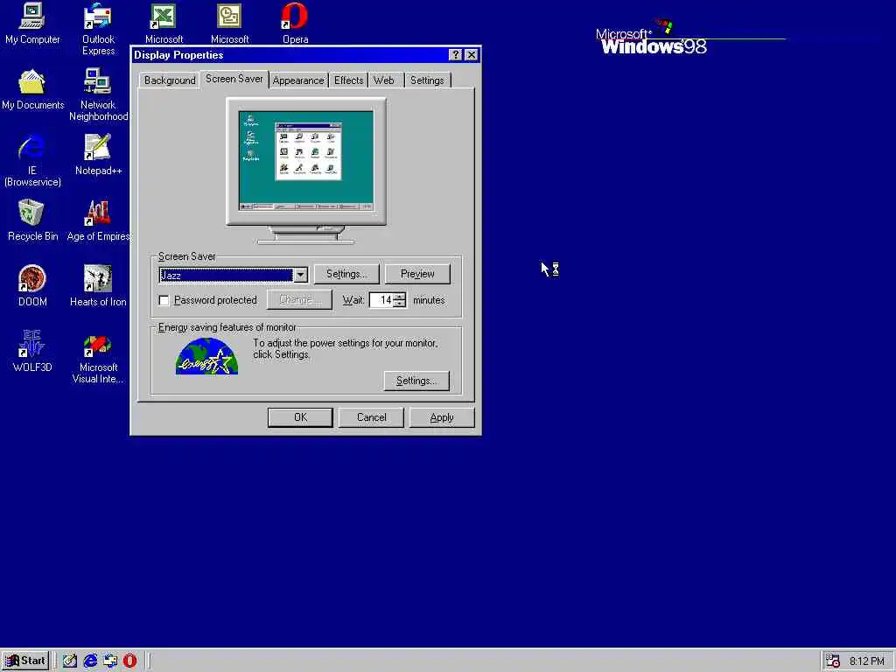
Task: Click the Preview button
Action: click(x=417, y=274)
